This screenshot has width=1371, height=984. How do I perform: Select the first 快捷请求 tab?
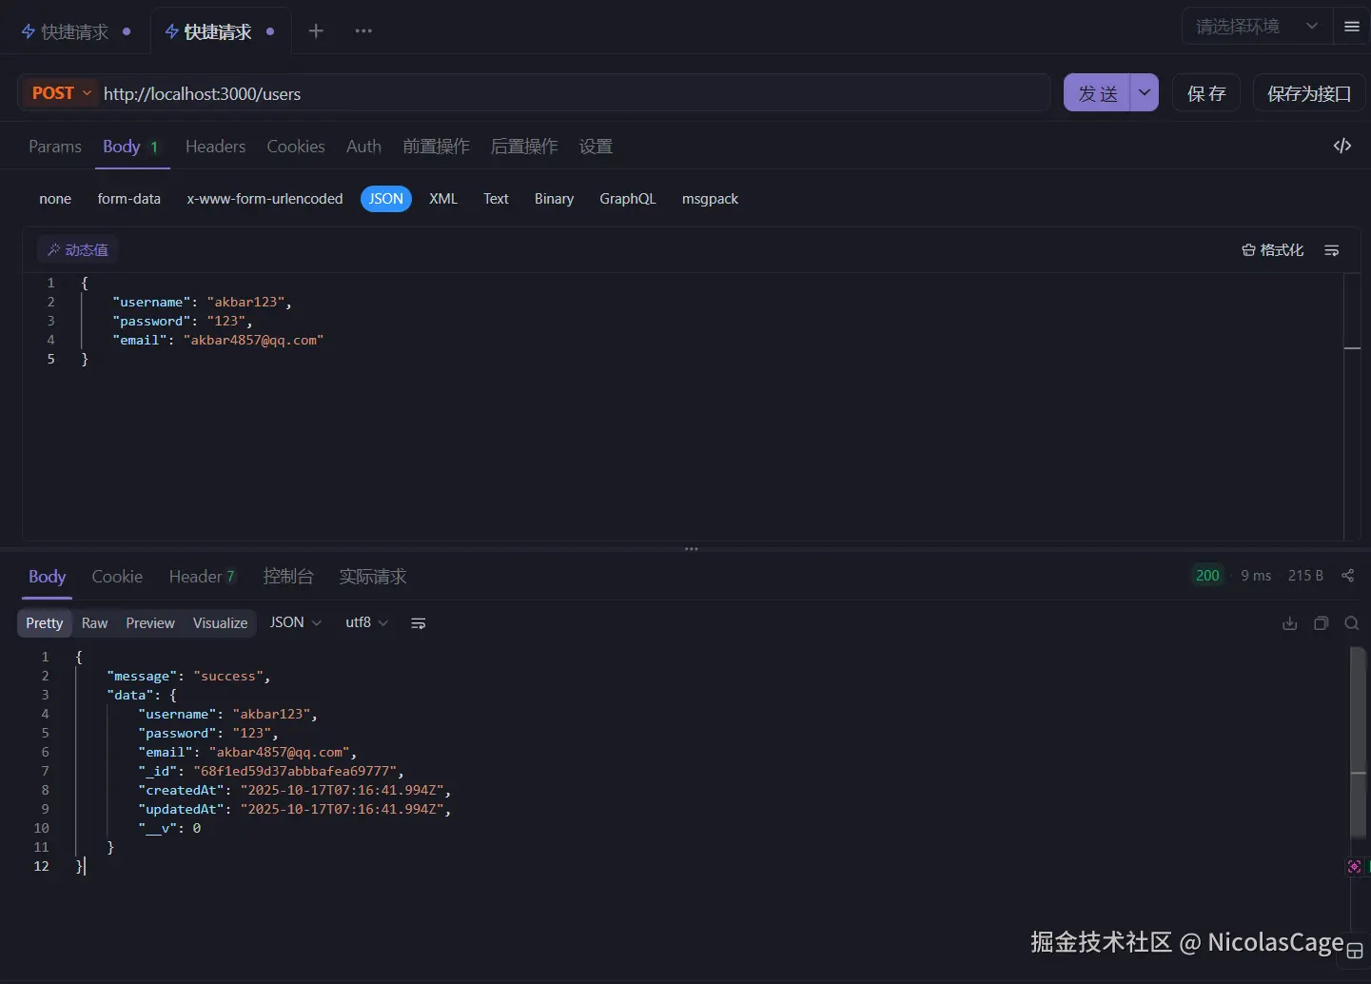[x=76, y=31]
